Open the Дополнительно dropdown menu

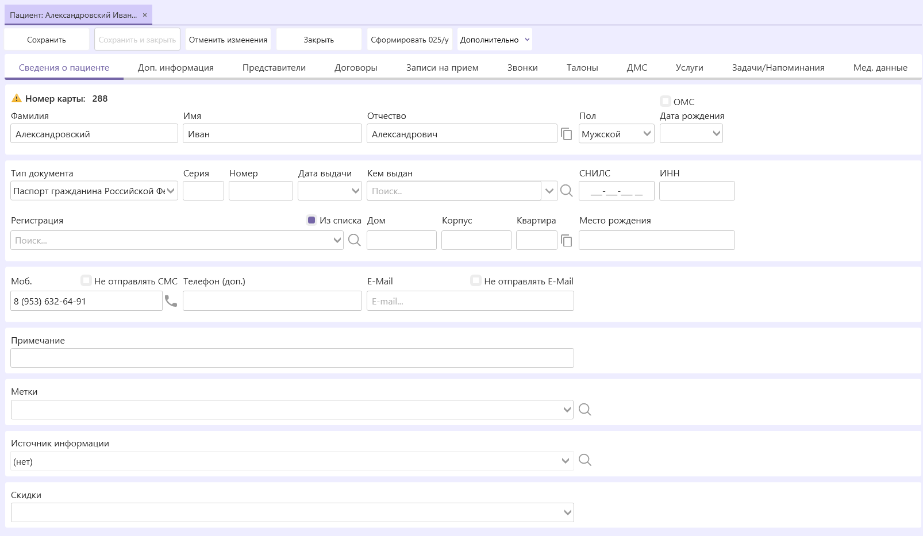coord(495,40)
